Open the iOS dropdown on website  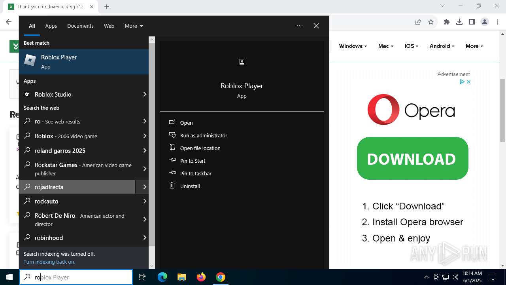[411, 46]
